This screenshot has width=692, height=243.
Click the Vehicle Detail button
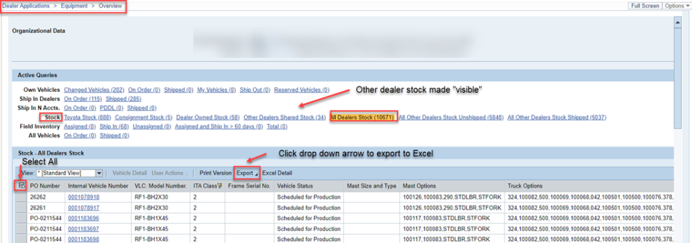tap(130, 173)
